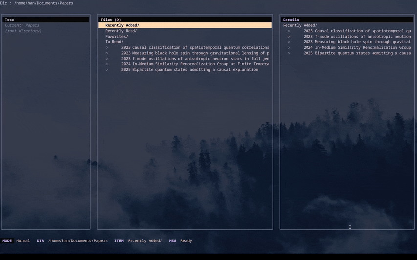Click the Tree panel header

(x=46, y=20)
